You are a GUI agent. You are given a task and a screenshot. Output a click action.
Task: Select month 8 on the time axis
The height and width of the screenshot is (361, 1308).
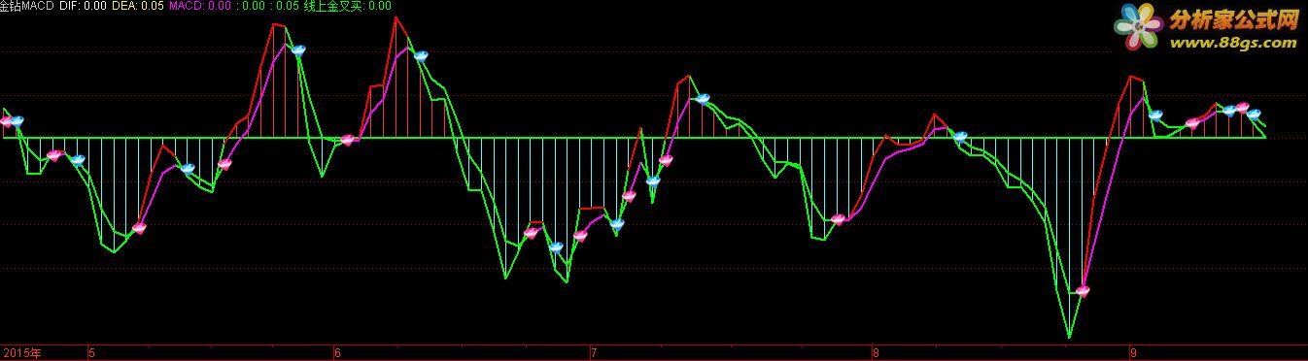876,353
